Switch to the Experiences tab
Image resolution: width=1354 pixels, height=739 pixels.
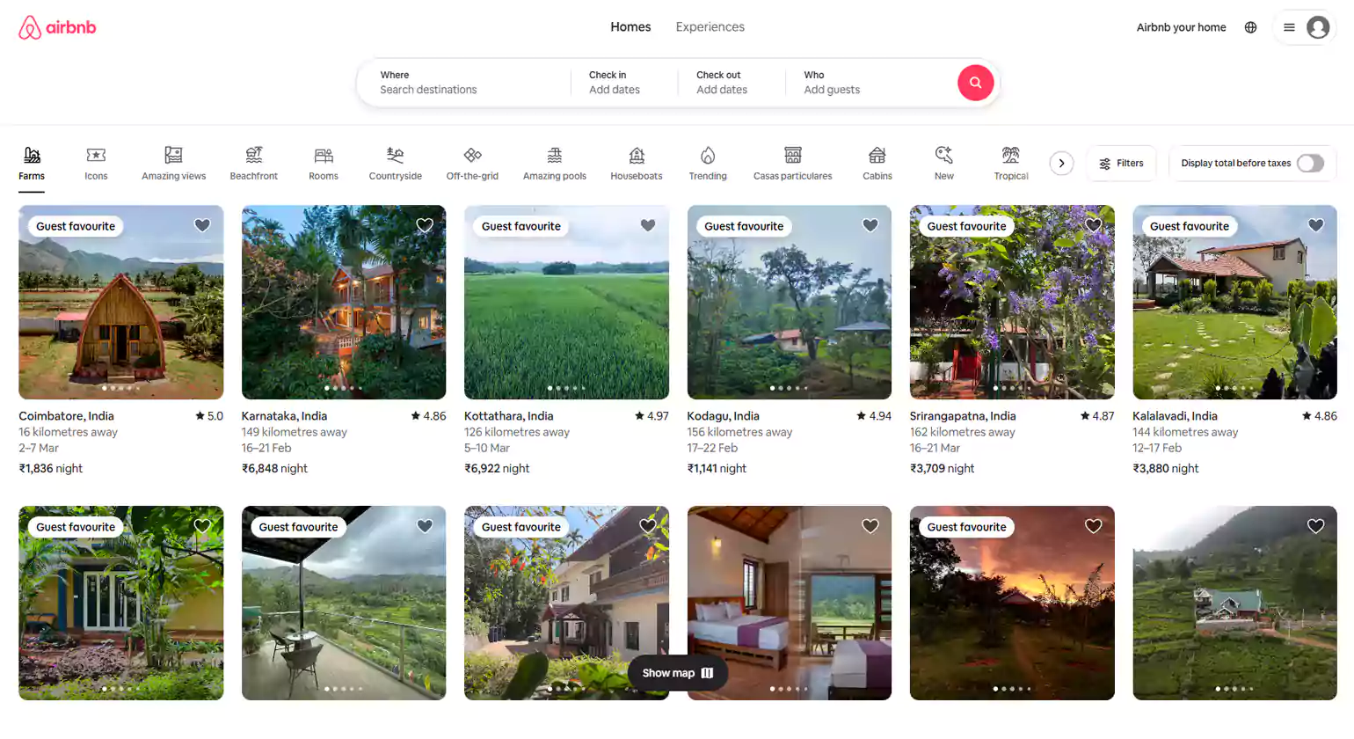tap(710, 26)
